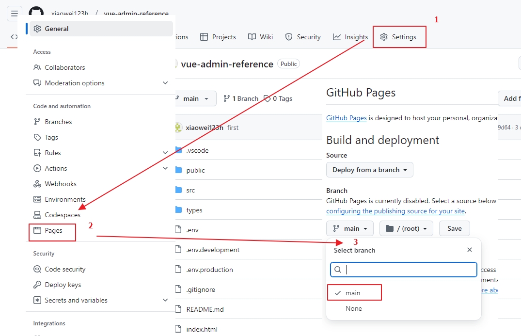Screen dimensions: 521x336
Task: Open the Deploy from a branch dropdown
Action: pyautogui.click(x=370, y=170)
